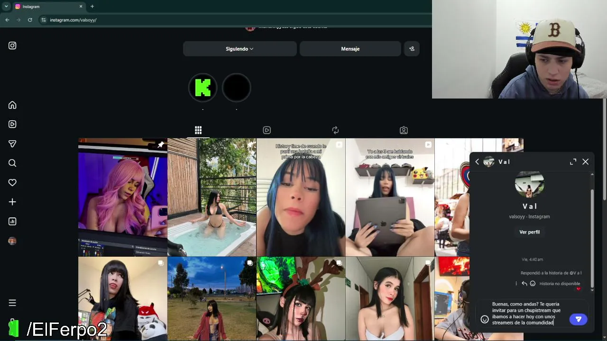The height and width of the screenshot is (341, 607).
Task: Open Notifications heart icon
Action: pos(12,182)
